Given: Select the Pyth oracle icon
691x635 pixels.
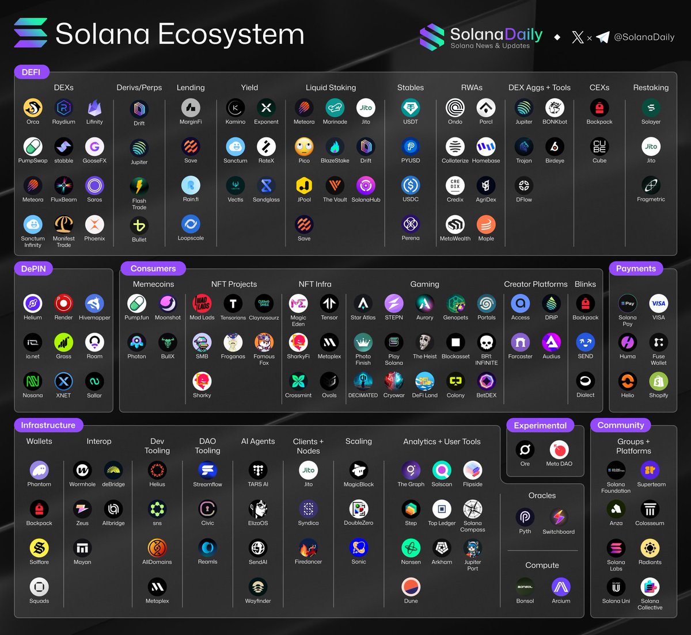Looking at the screenshot, I should coord(525,517).
